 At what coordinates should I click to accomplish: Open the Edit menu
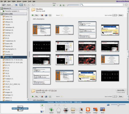(x=5, y=1)
